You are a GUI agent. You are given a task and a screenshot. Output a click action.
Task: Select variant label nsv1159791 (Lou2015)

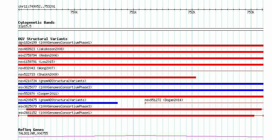coord(37,62)
